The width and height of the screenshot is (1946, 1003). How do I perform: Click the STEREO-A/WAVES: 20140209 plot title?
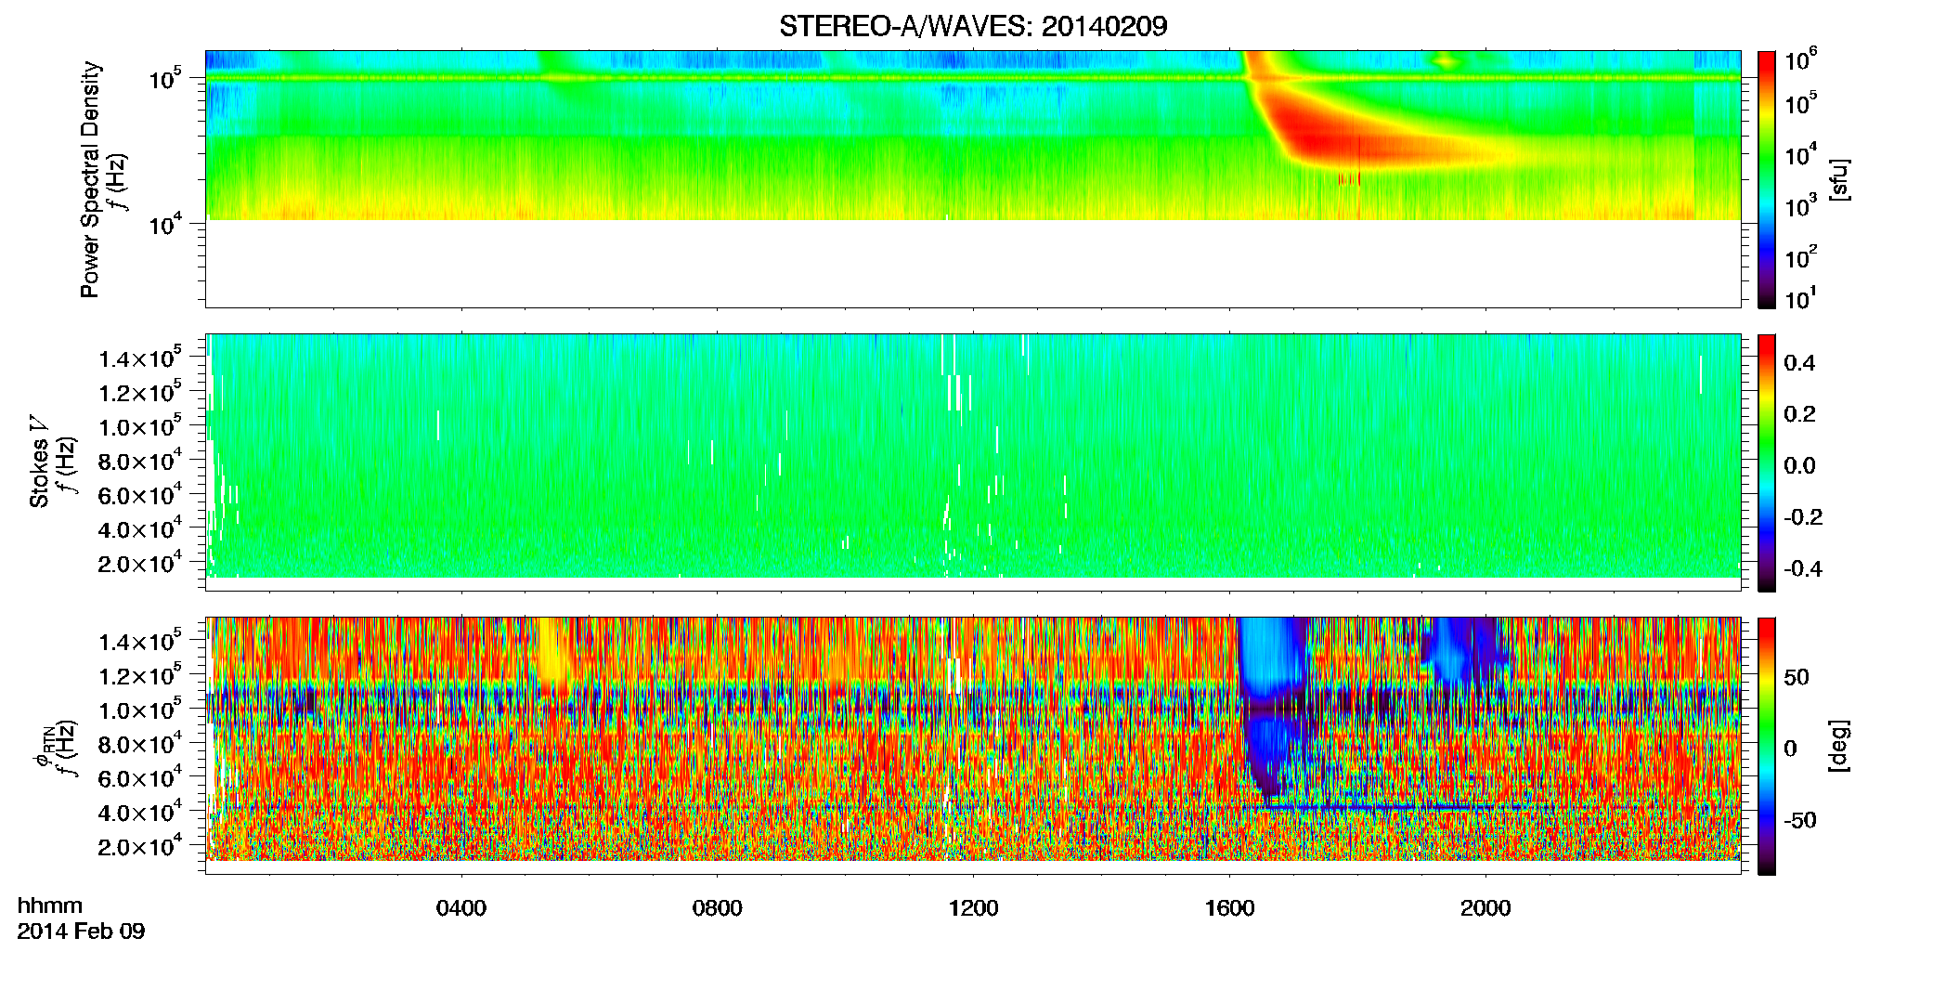click(973, 26)
